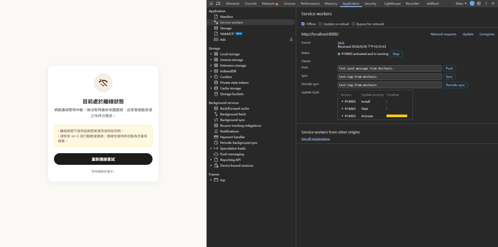The image size is (498, 247).
Task: Click the Sync button next to the Sync field
Action: click(x=449, y=77)
